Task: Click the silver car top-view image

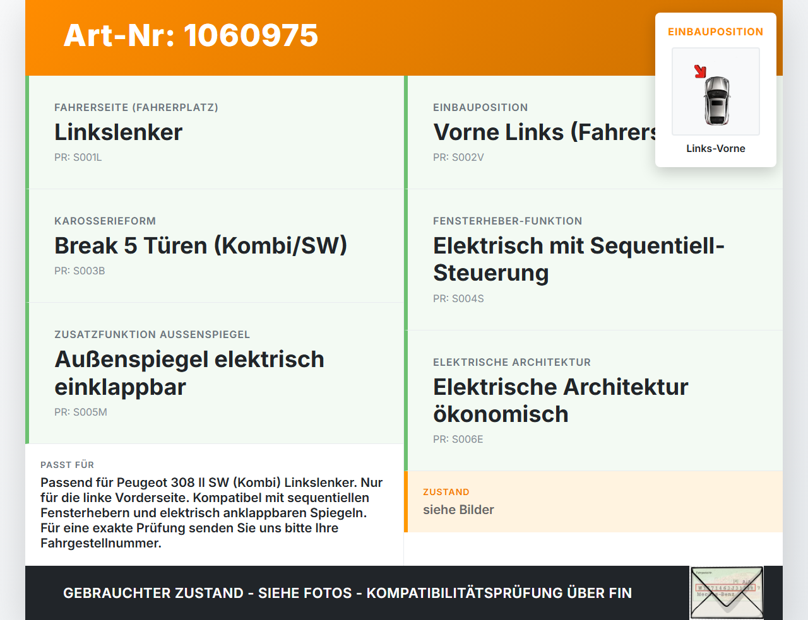Action: 716,100
